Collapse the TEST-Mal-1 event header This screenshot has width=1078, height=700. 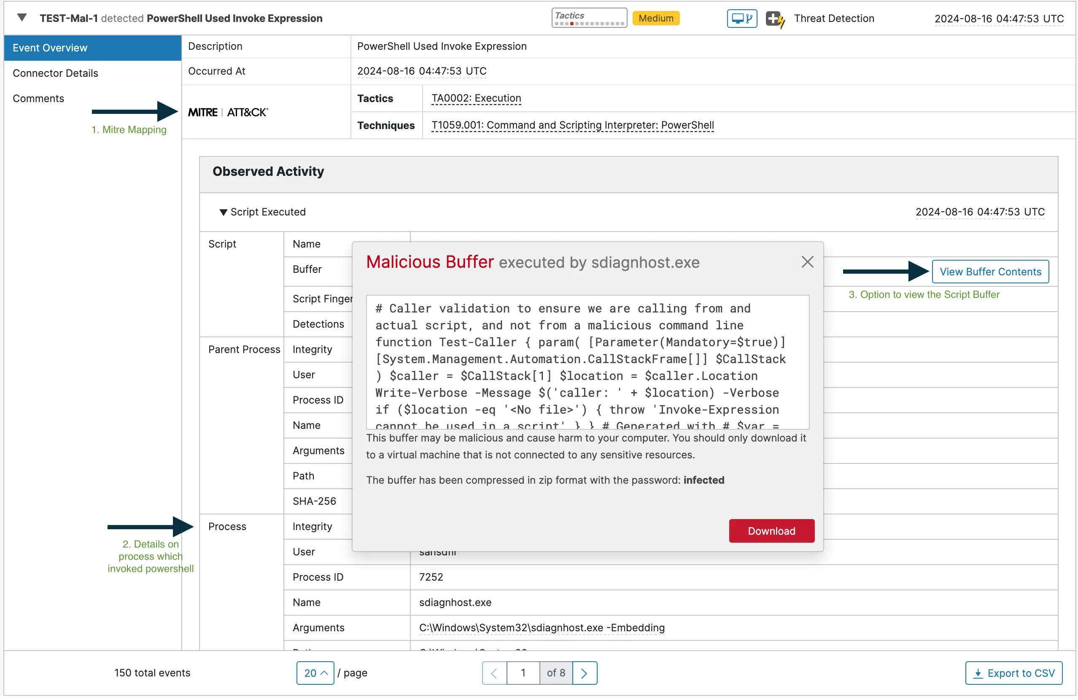tap(21, 17)
